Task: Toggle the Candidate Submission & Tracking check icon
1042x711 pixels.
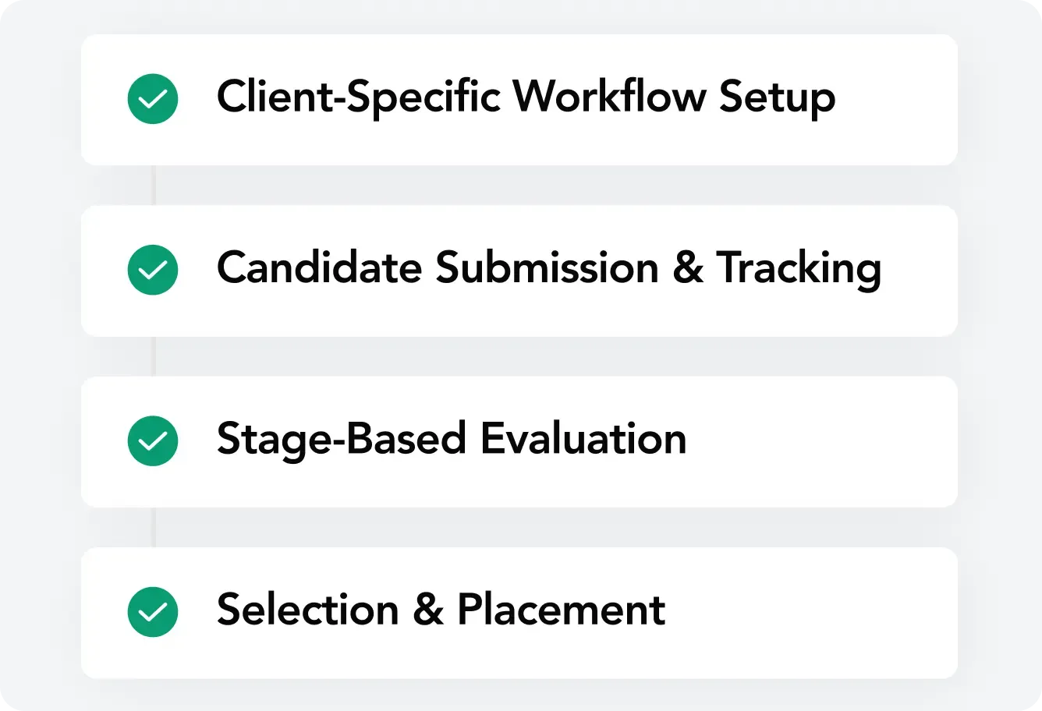Action: point(153,270)
